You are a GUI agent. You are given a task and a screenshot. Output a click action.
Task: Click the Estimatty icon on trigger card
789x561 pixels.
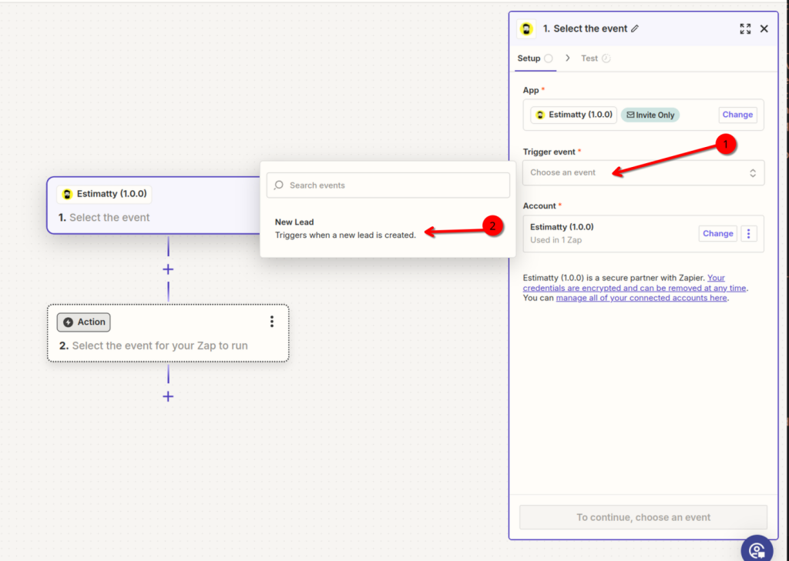click(x=67, y=194)
